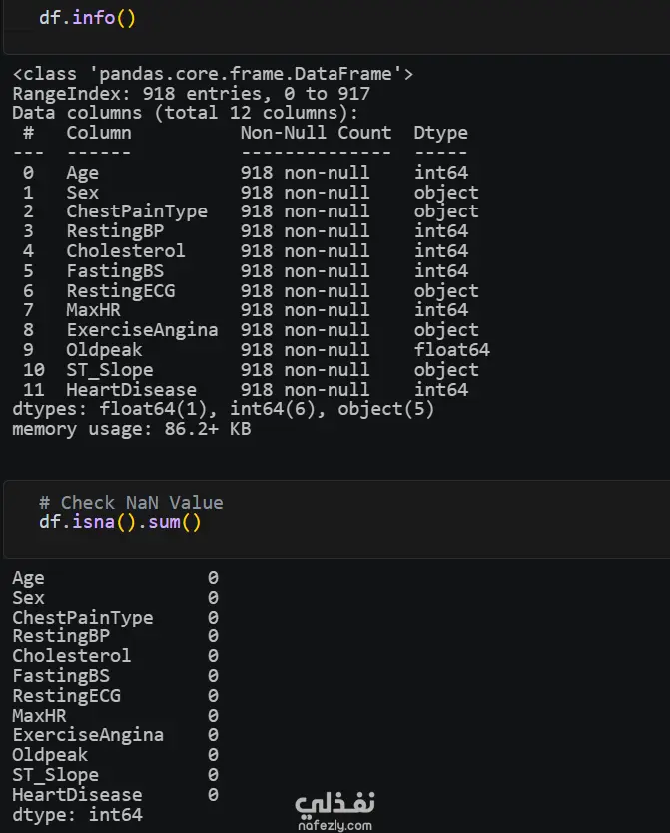This screenshot has height=833, width=670.
Task: Click the nafezly.com text link
Action: pyautogui.click(x=335, y=825)
